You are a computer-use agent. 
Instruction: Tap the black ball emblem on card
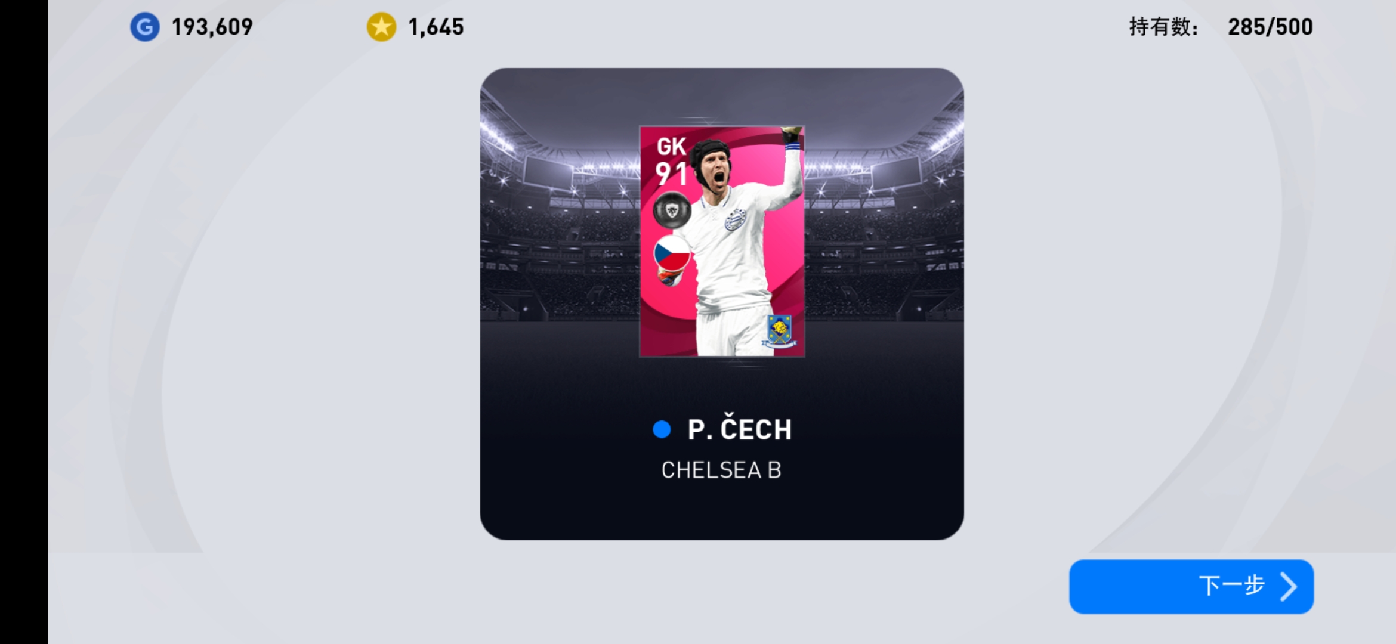point(672,210)
